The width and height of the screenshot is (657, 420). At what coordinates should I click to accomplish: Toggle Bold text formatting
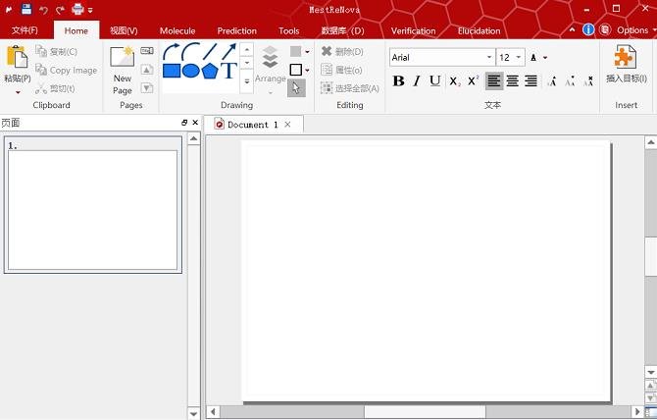click(398, 80)
